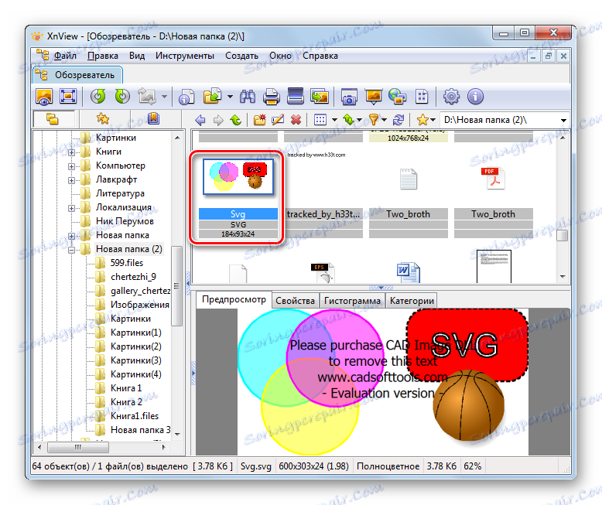Switch to the folders tree panel tab
The width and height of the screenshot is (602, 505).
click(53, 118)
